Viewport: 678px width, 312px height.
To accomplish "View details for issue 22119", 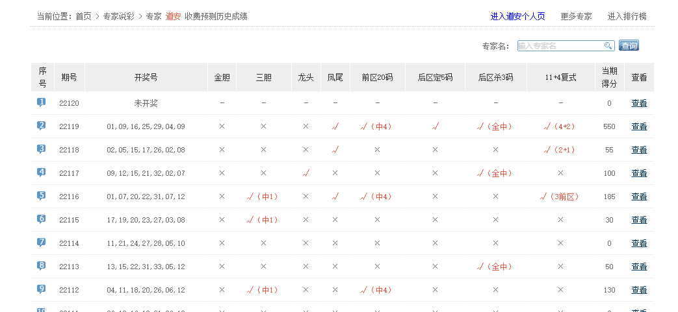I will click(639, 126).
